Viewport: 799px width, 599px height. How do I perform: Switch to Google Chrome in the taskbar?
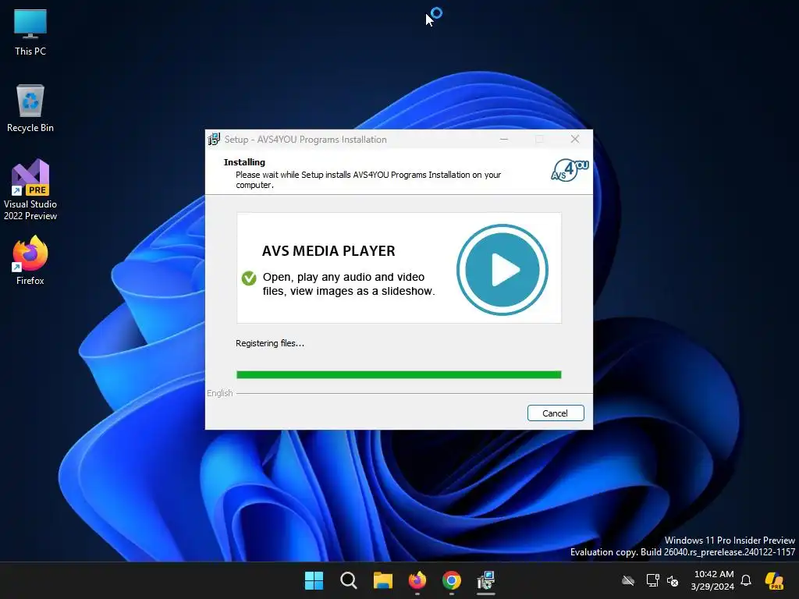452,580
